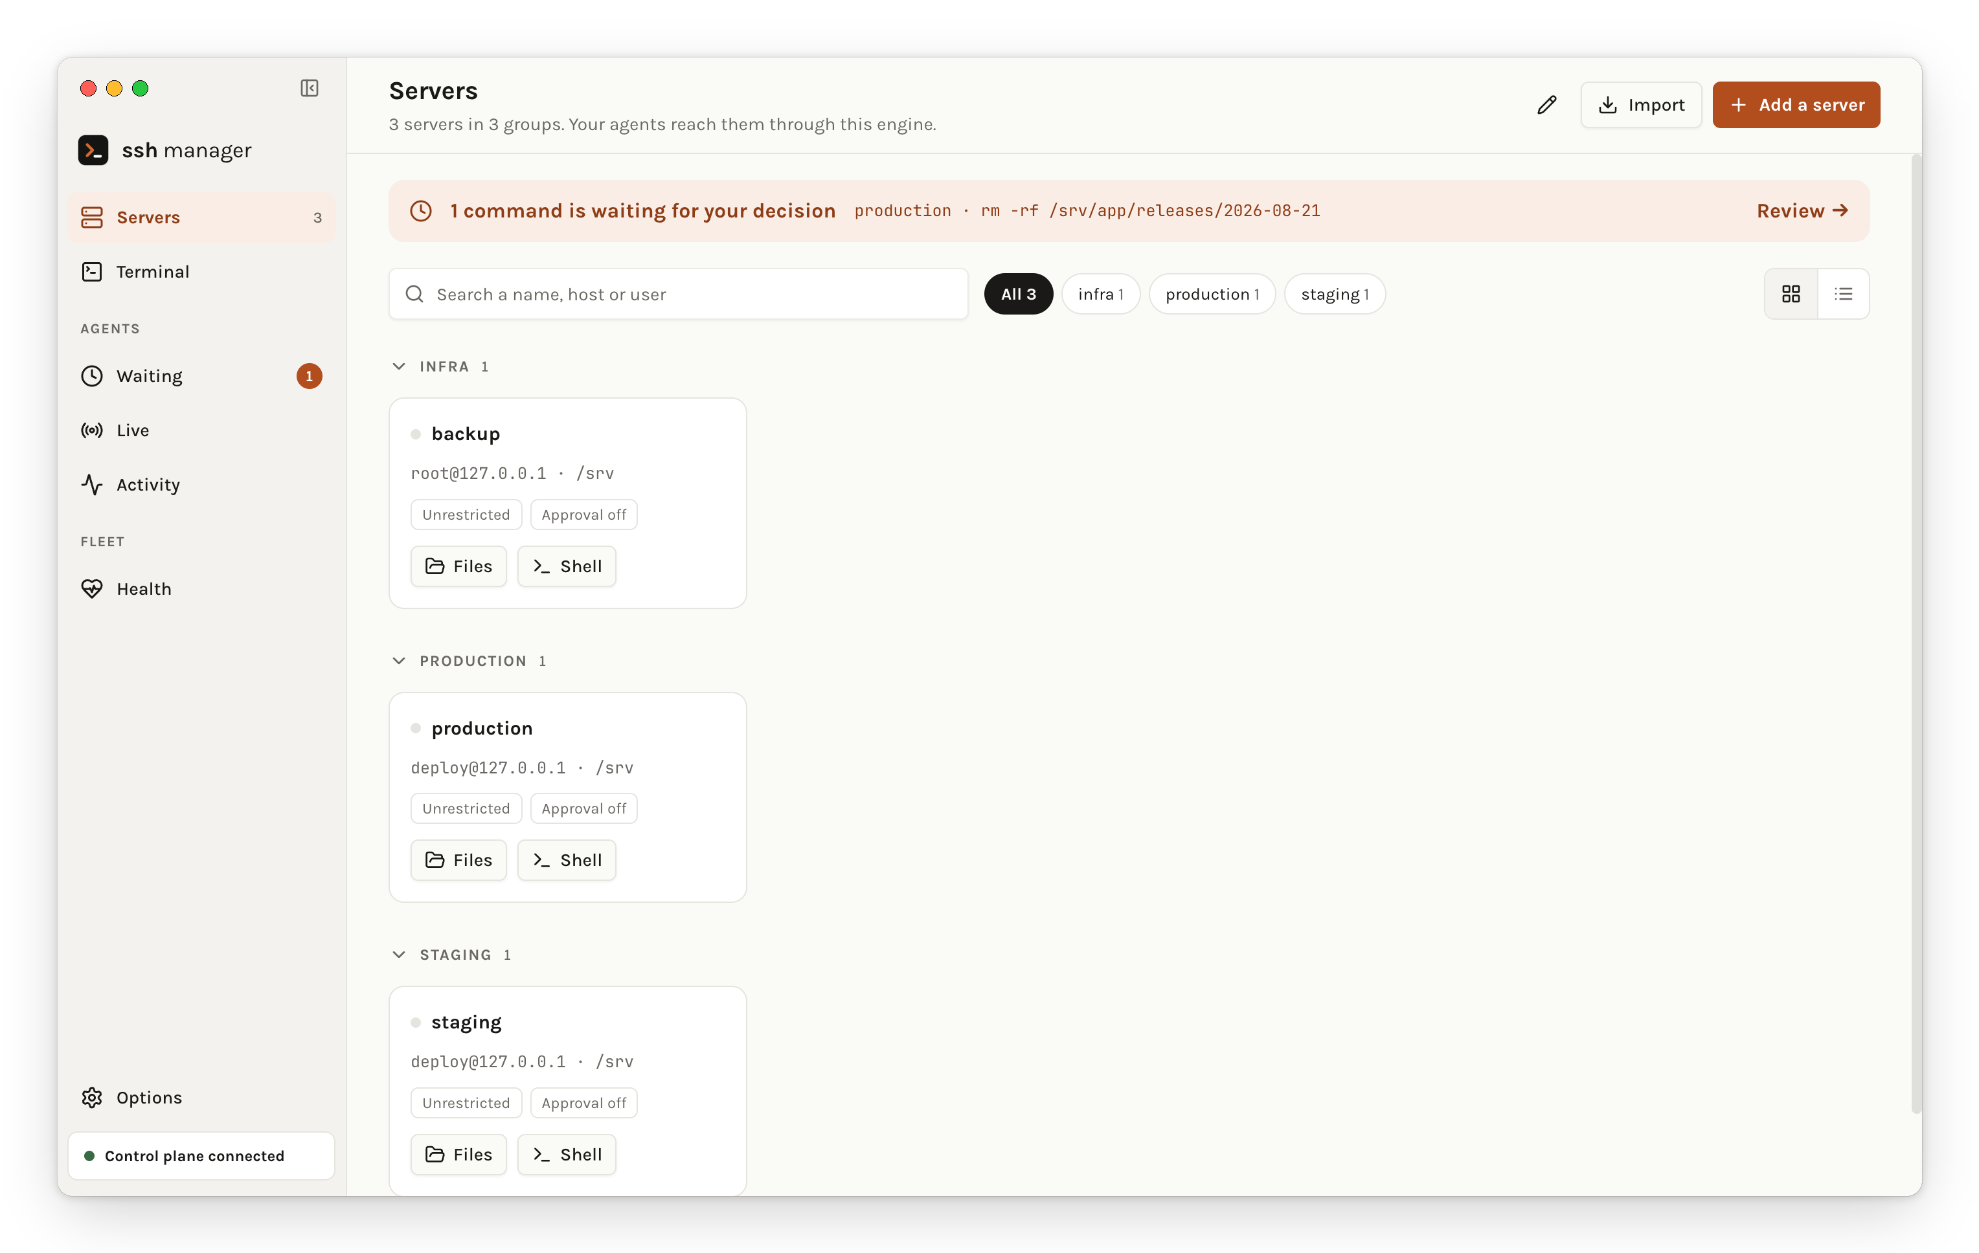
Task: Collapse the PRODUCTION group
Action: 399,661
